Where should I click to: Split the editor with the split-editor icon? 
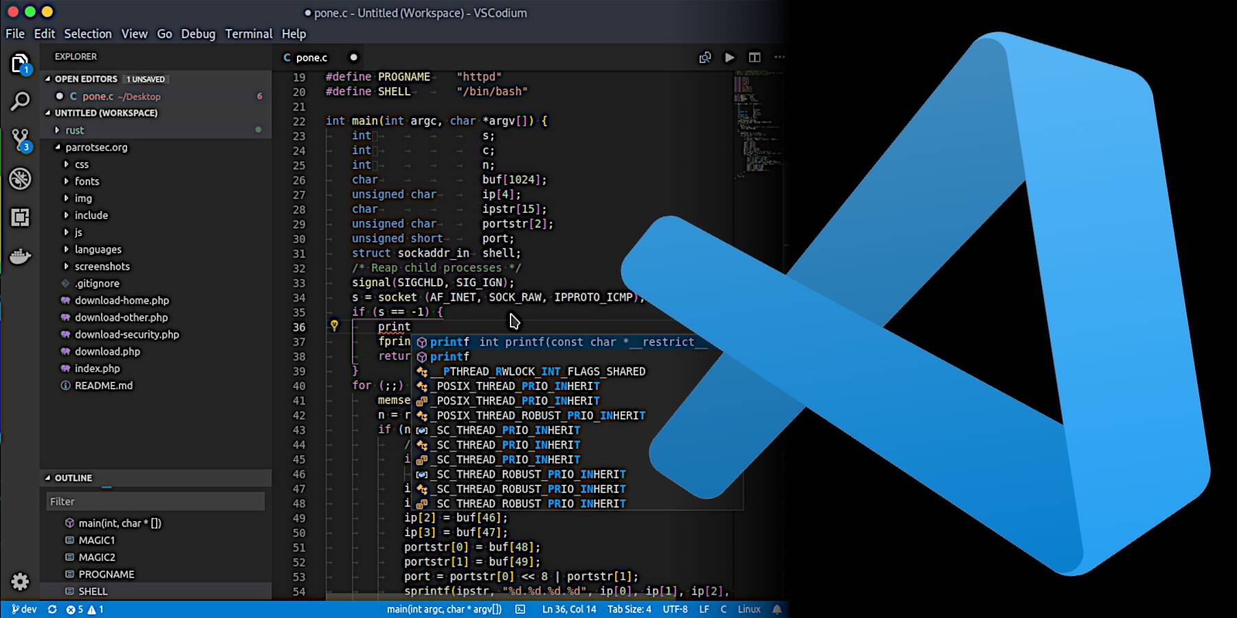point(754,58)
